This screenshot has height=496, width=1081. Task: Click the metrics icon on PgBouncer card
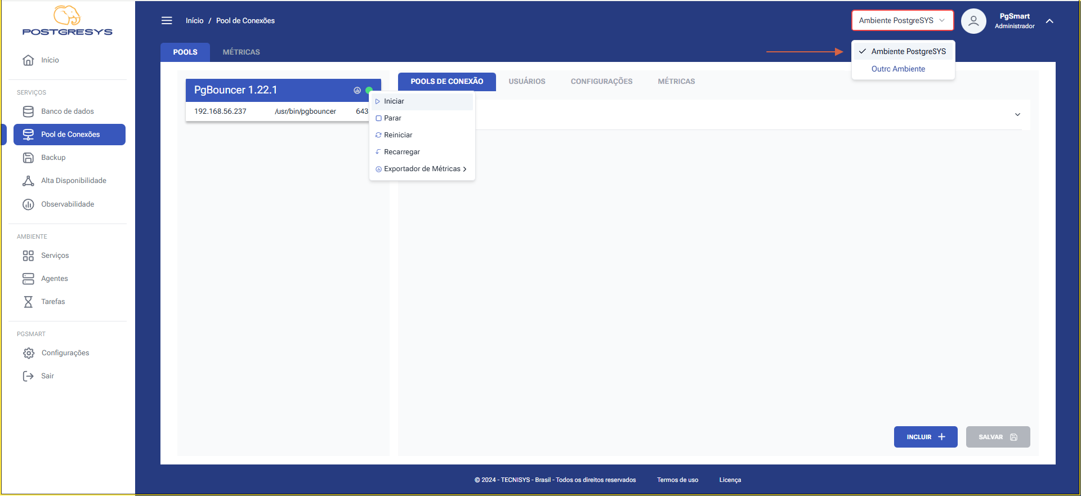point(357,90)
